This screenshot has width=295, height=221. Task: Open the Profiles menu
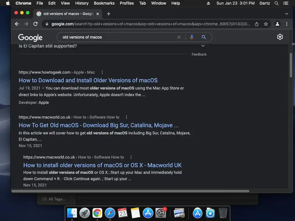click(x=127, y=3)
